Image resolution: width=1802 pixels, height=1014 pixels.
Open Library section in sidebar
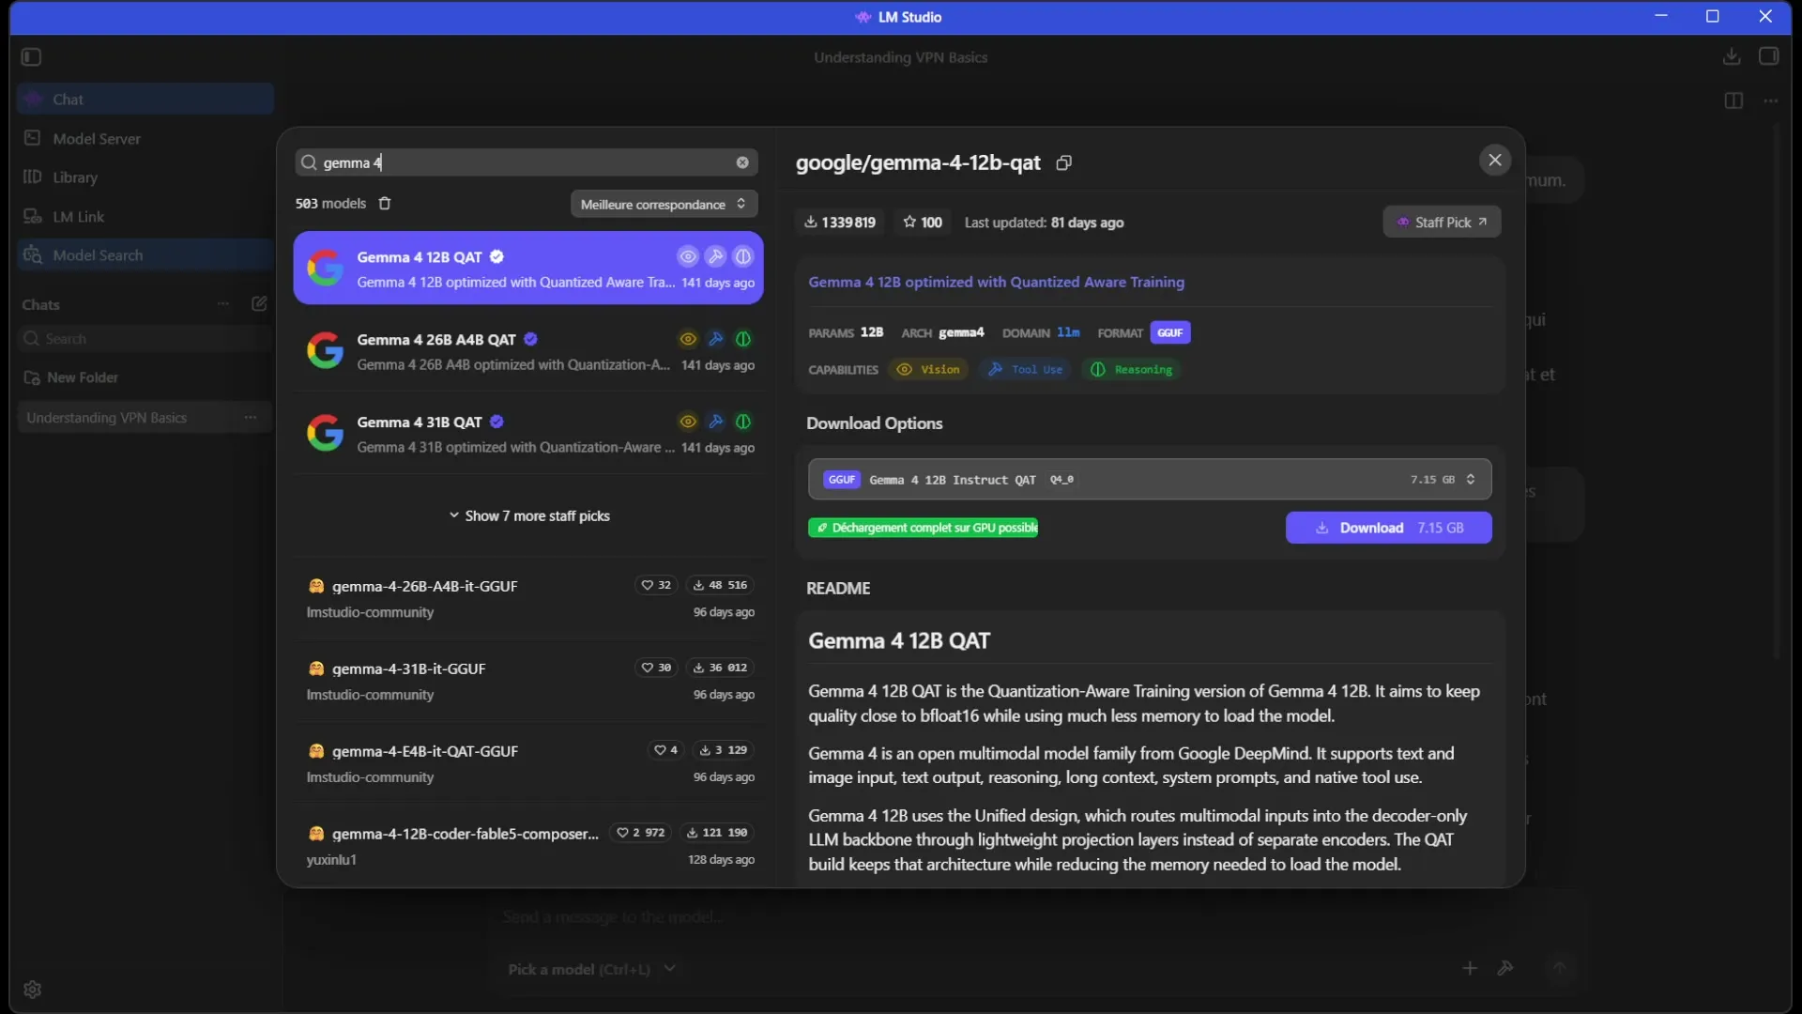(145, 177)
